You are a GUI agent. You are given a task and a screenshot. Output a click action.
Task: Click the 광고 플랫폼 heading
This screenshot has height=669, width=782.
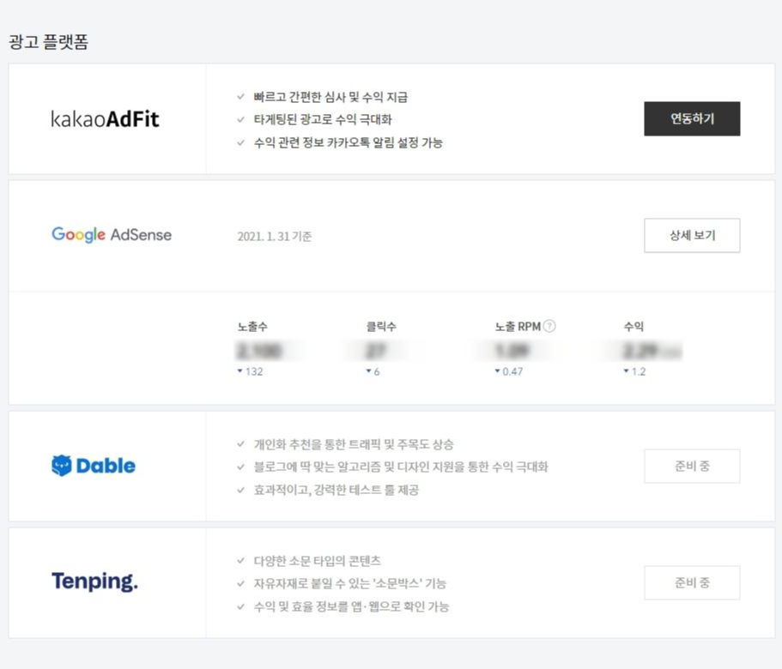[48, 41]
